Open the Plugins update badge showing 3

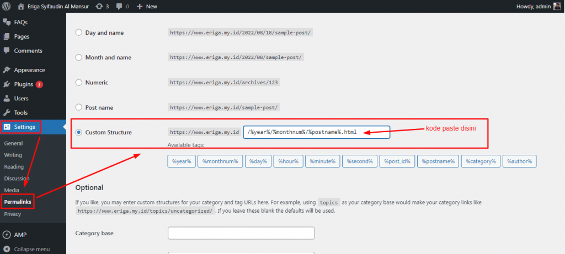pos(39,84)
